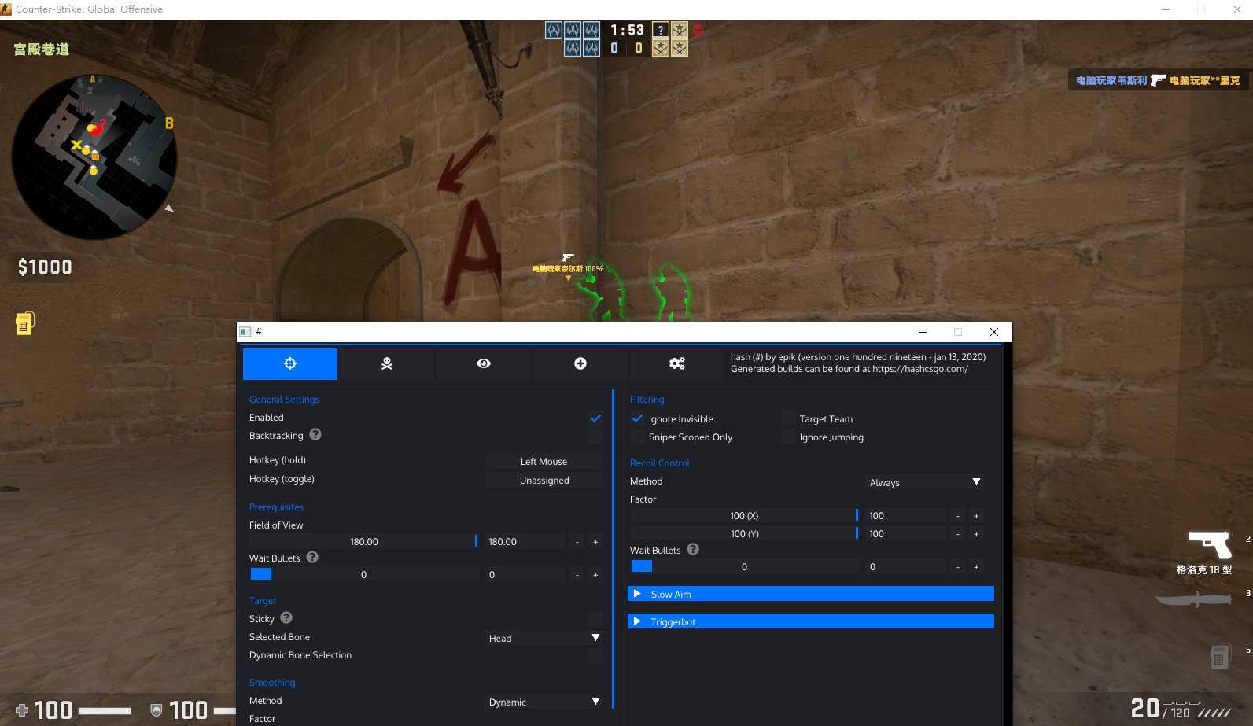Toggle the Enabled checkbox
The width and height of the screenshot is (1253, 726).
coord(595,418)
